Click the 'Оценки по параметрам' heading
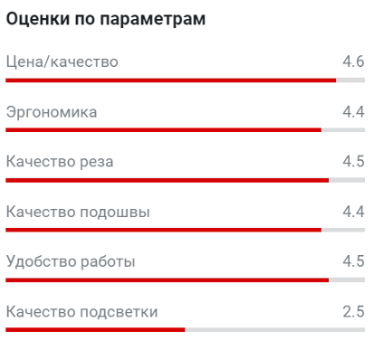 [x=106, y=19]
